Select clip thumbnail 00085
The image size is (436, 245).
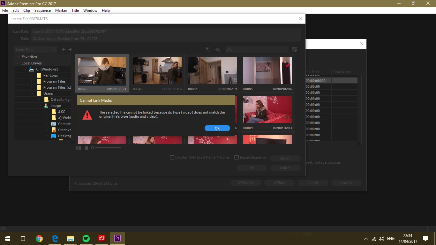(267, 71)
